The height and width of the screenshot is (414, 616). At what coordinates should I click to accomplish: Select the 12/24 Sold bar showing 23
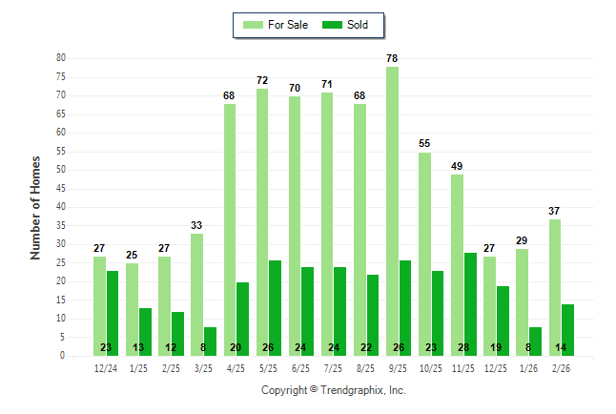point(113,313)
